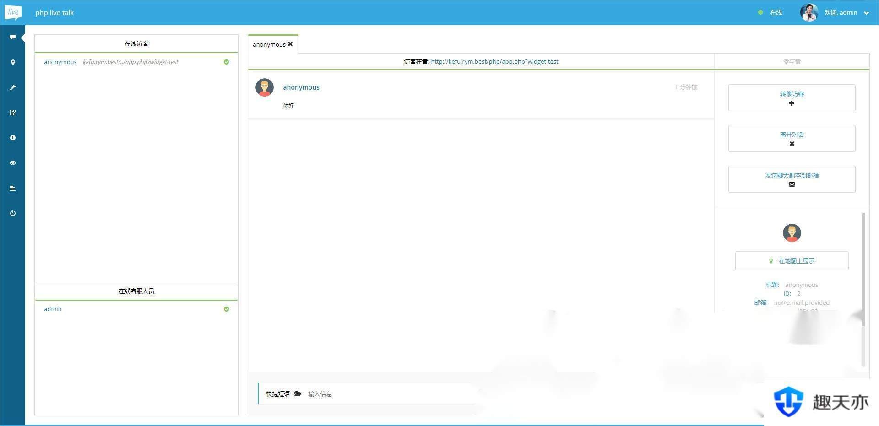Click the visitor avatar in details panel

pyautogui.click(x=792, y=233)
